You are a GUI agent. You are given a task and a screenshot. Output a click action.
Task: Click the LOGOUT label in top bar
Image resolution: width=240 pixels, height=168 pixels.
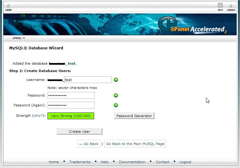(x=231, y=10)
